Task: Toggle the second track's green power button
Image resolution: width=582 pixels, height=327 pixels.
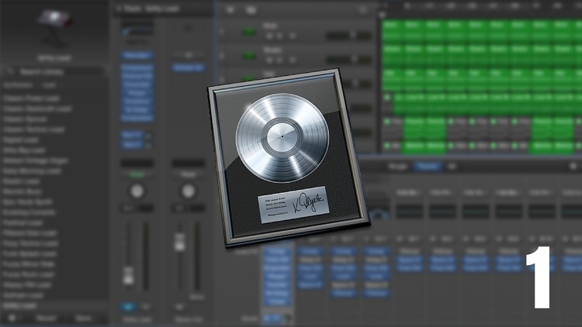Action: (248, 56)
